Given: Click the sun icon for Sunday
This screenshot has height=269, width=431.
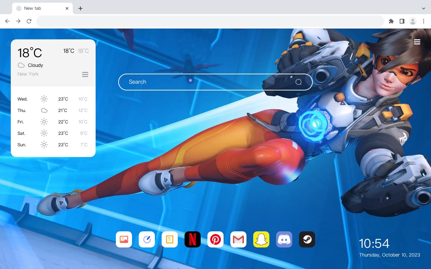Looking at the screenshot, I should (44, 145).
